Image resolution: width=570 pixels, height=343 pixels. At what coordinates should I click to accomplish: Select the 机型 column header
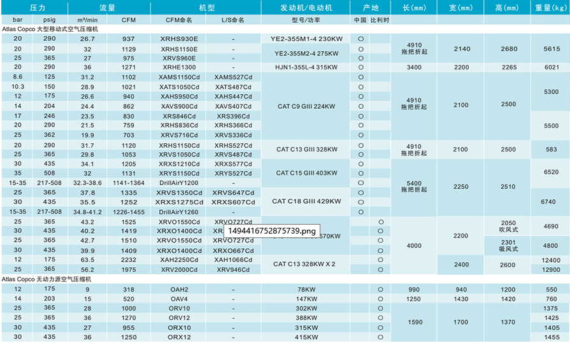click(207, 8)
